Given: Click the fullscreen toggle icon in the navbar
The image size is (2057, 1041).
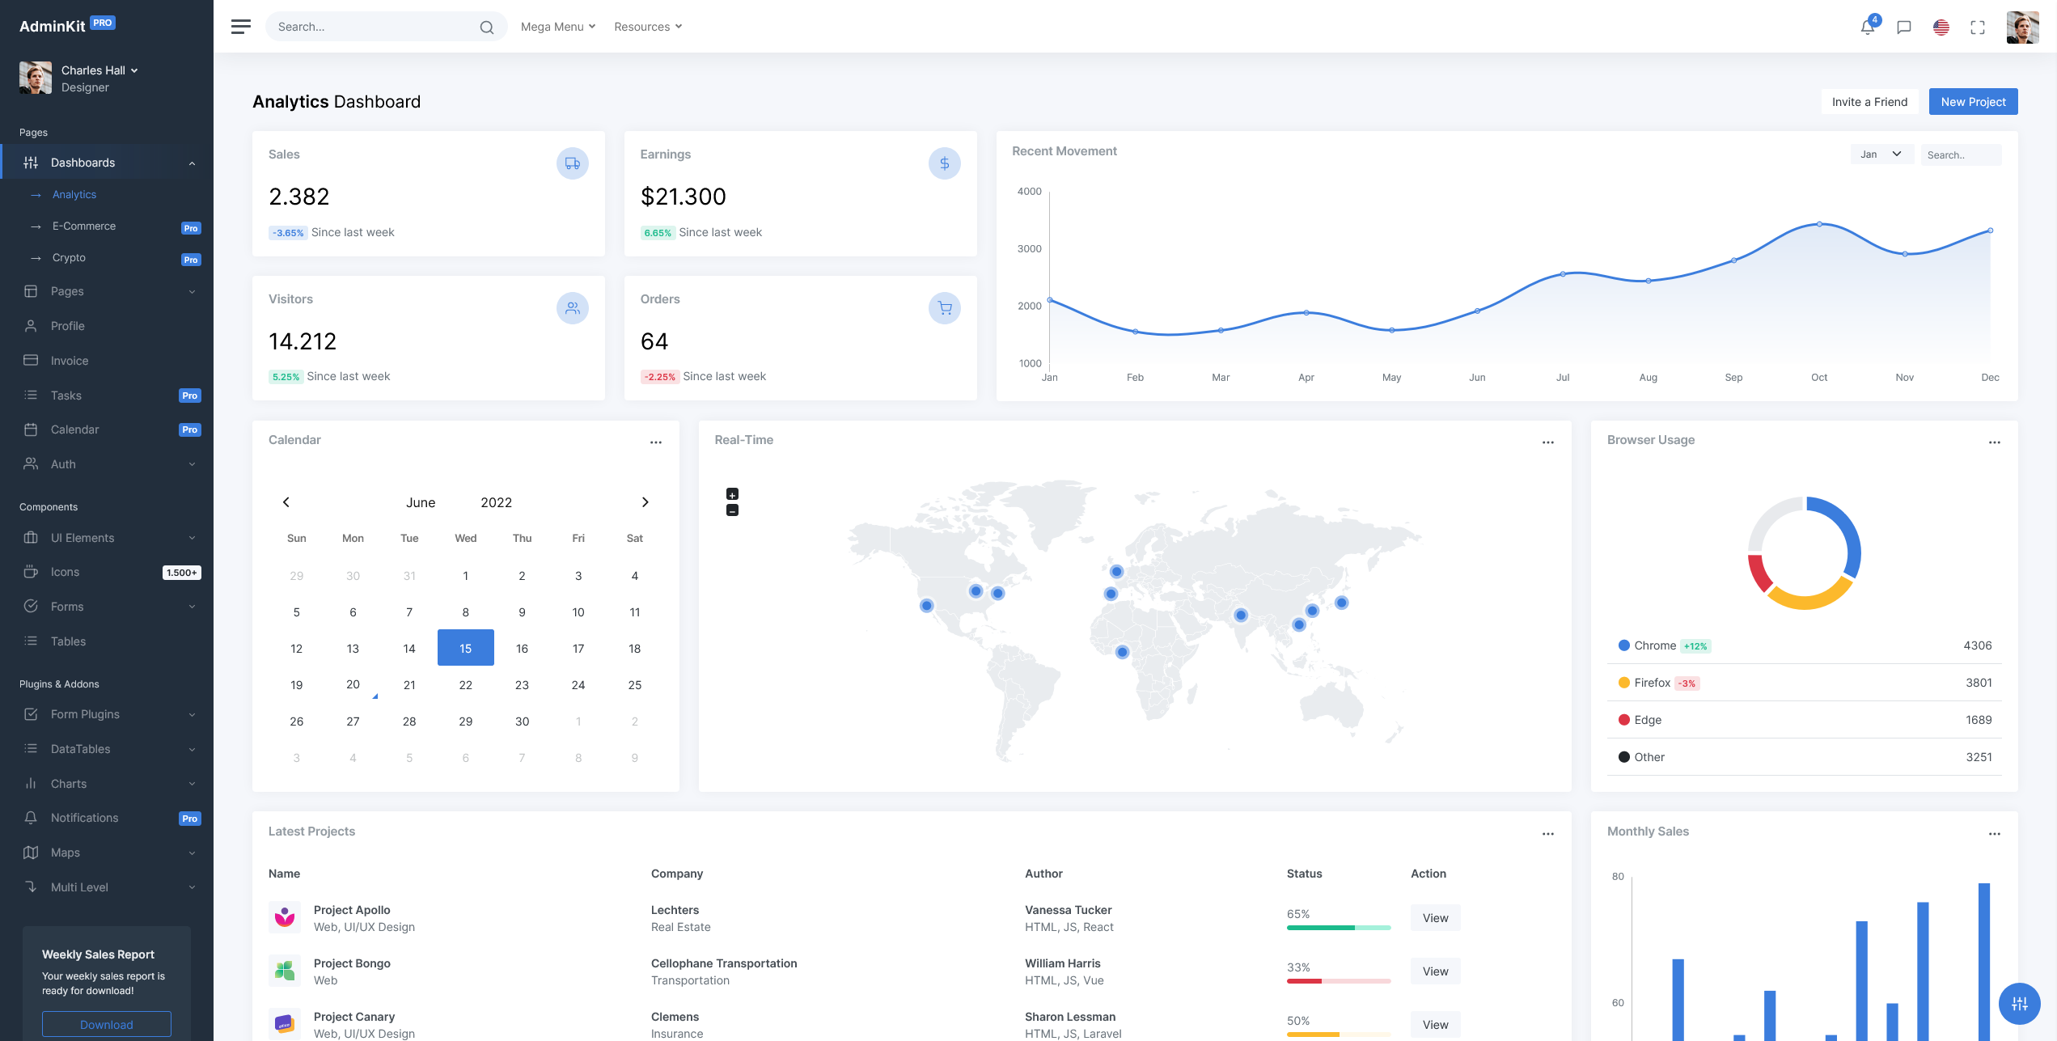Looking at the screenshot, I should point(1978,27).
